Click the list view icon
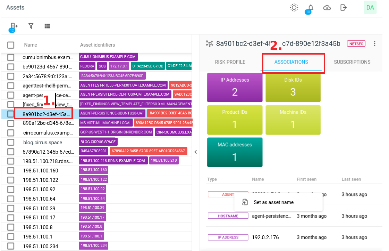389x251 pixels. tap(48, 26)
